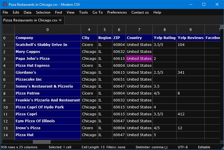Select the Papa John's Pizza cell
Image resolution: width=224 pixels, height=150 pixels.
pyautogui.click(x=48, y=59)
